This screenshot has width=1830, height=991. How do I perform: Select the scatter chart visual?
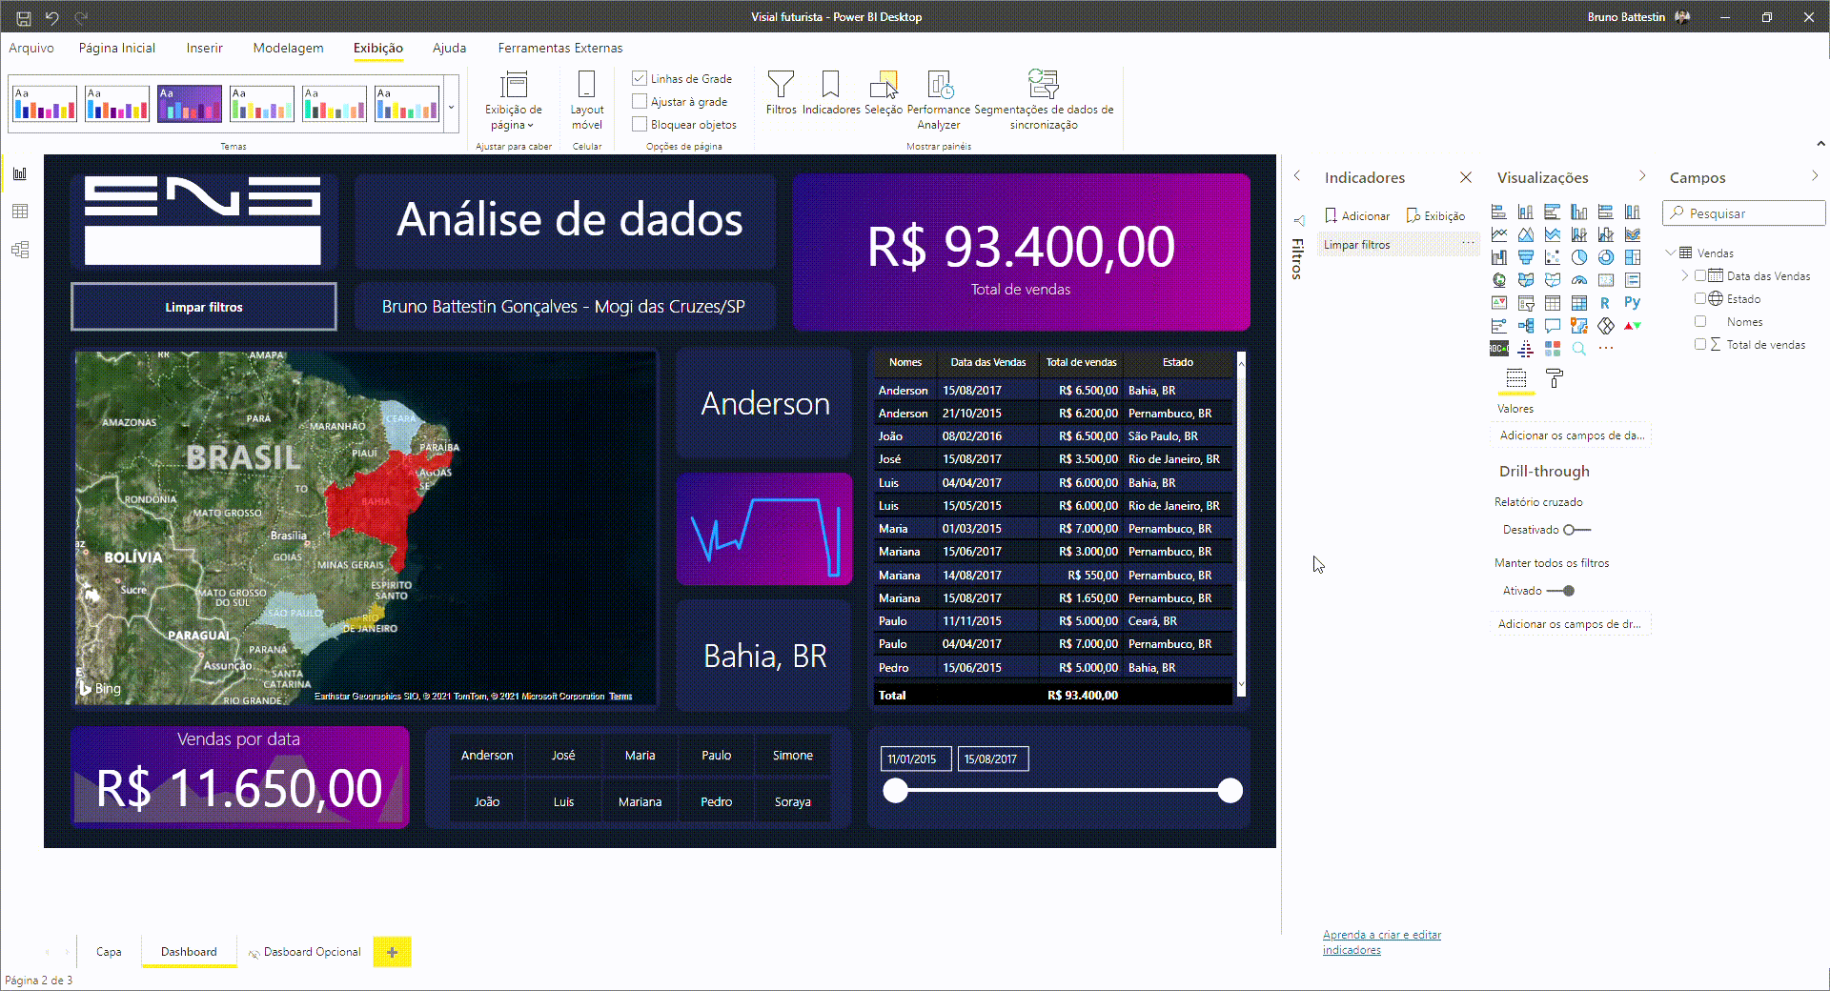pos(1553,257)
